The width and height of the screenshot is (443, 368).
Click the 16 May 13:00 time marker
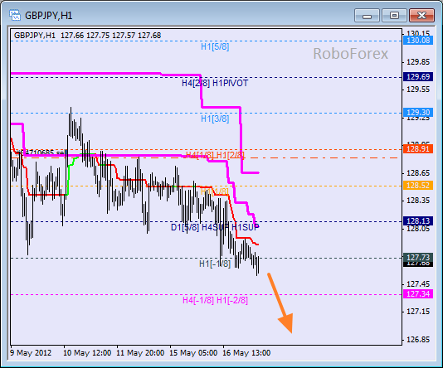[246, 353]
